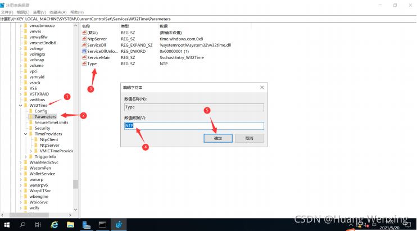The width and height of the screenshot is (417, 231).
Task: Close the edit string dialog
Action: (262, 88)
